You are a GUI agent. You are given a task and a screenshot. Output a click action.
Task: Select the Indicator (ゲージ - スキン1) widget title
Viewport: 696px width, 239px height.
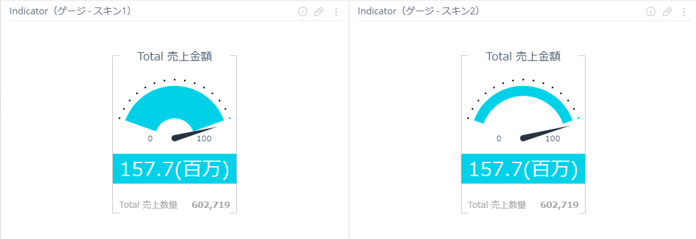(x=72, y=11)
